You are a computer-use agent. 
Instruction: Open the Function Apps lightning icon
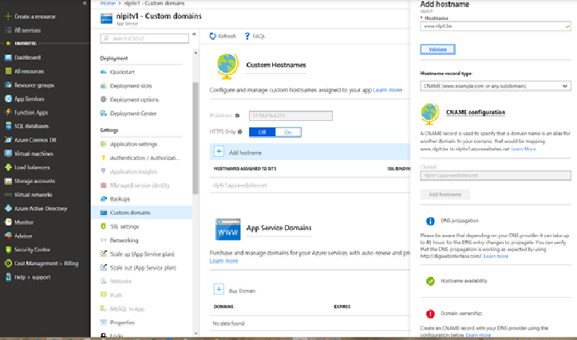pyautogui.click(x=8, y=112)
